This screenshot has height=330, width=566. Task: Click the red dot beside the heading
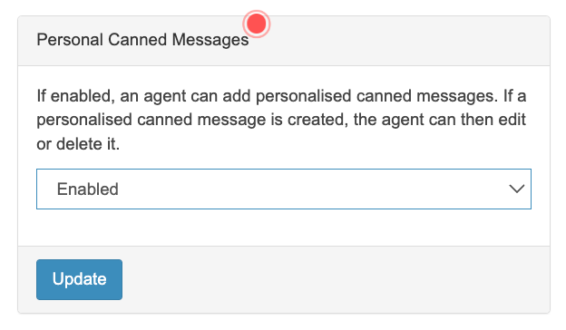click(x=257, y=24)
